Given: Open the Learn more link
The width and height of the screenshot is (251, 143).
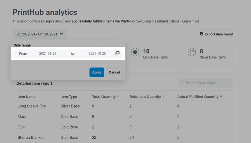Looking at the screenshot, I should [x=191, y=21].
